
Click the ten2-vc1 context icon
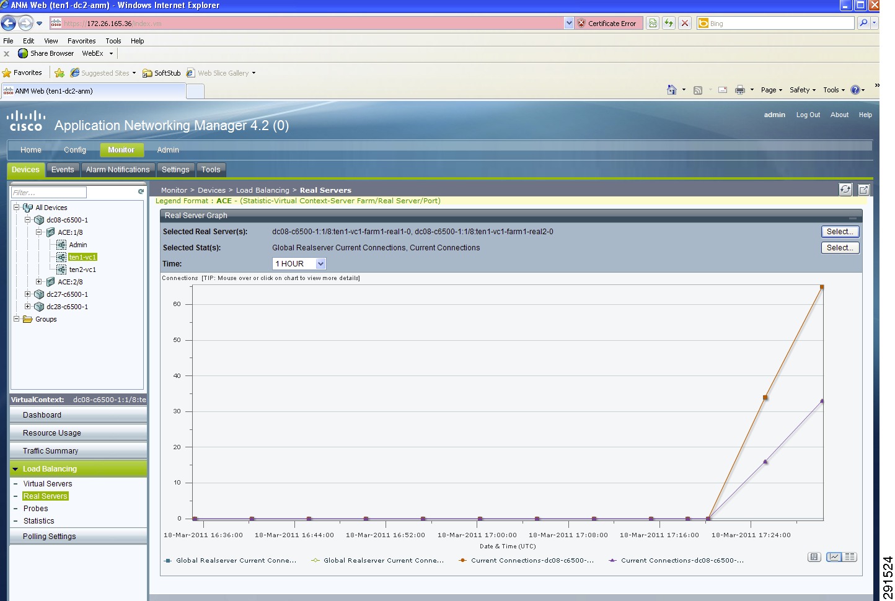(61, 270)
